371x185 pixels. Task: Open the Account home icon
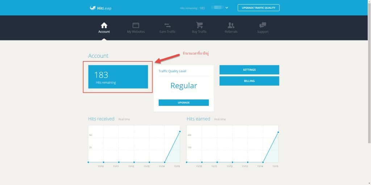coord(104,25)
